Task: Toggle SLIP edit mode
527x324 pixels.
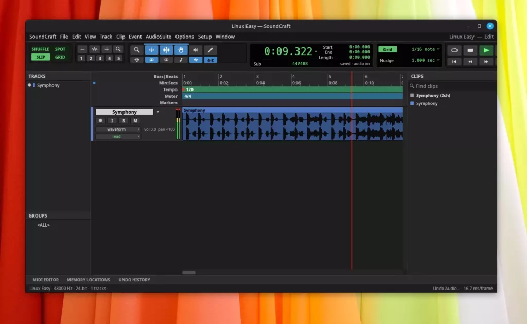Action: click(40, 57)
